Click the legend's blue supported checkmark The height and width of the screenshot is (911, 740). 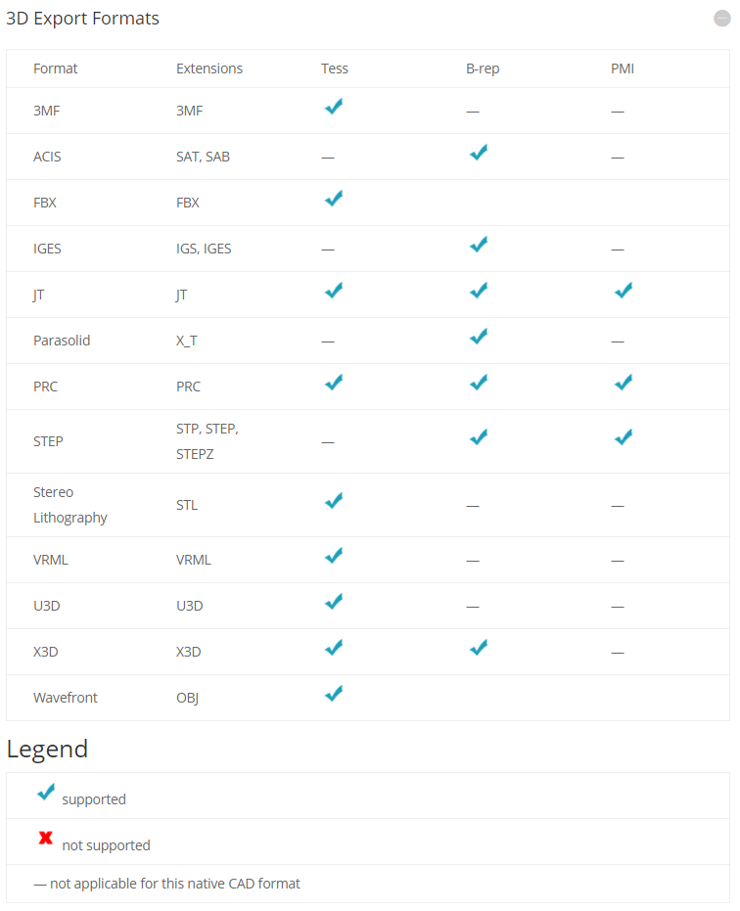45,793
